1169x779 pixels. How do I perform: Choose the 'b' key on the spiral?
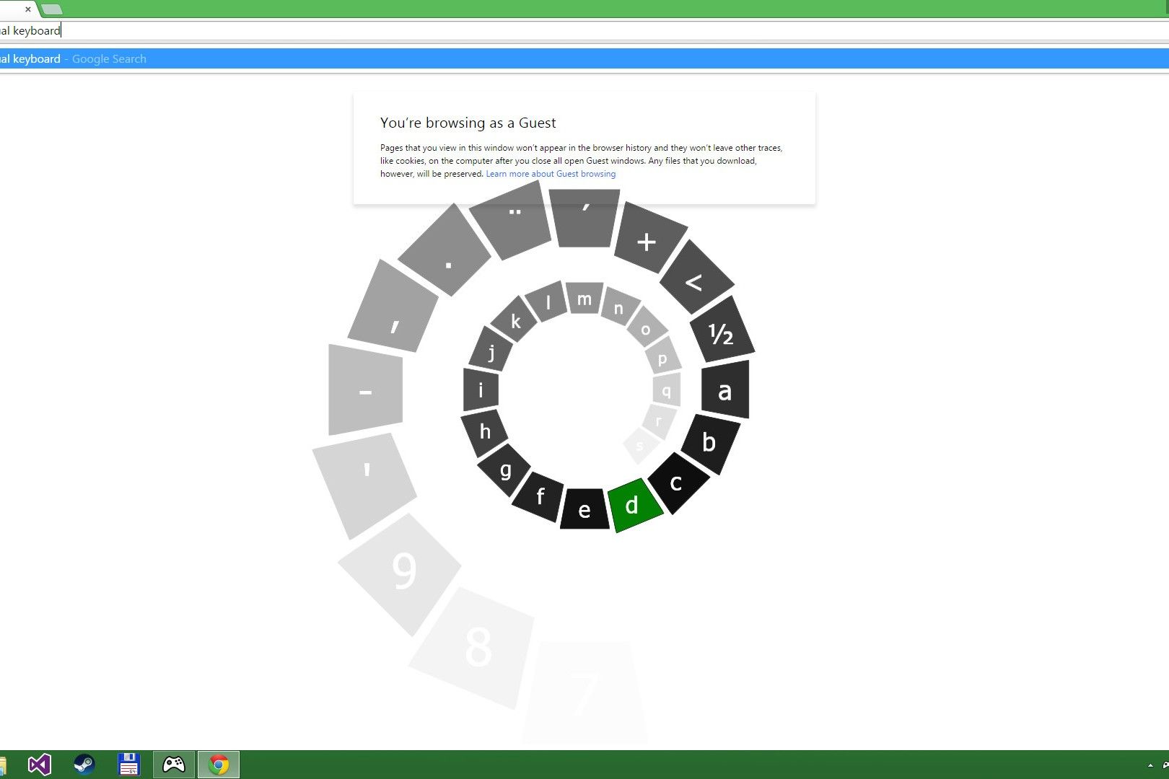coord(710,442)
